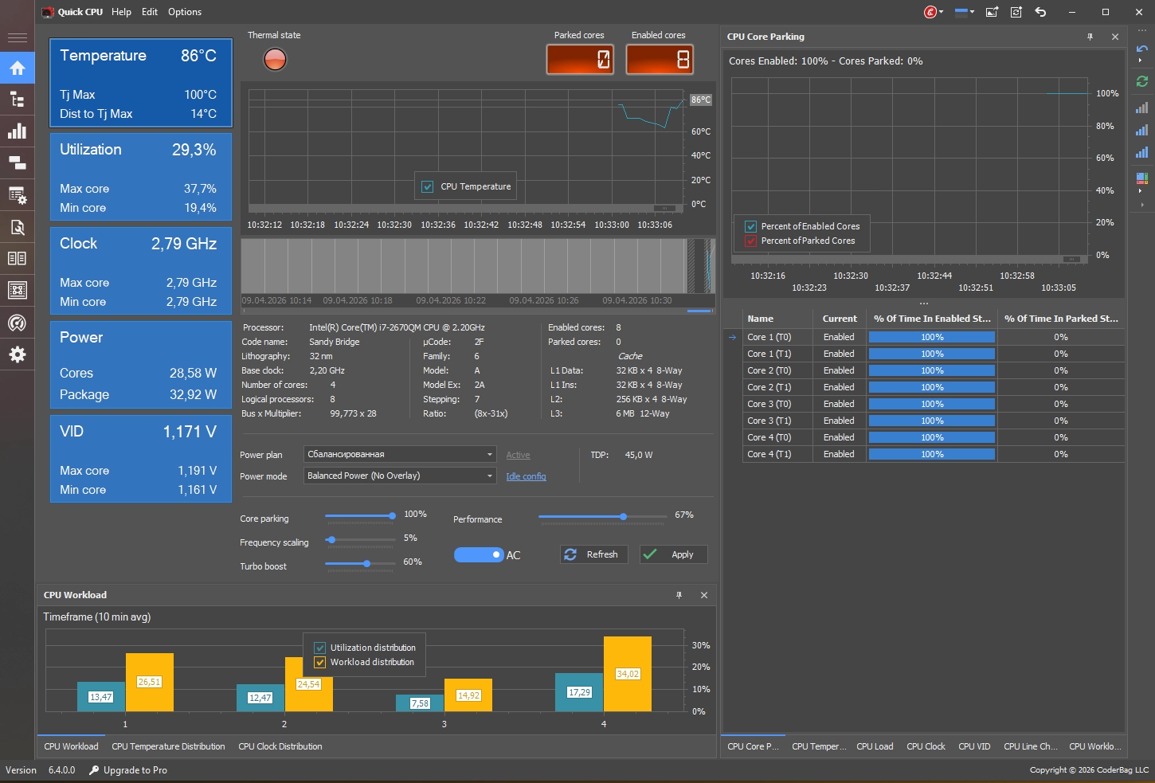This screenshot has height=783, width=1155.
Task: Select the Core 2 (T0) row
Action: [x=769, y=370]
